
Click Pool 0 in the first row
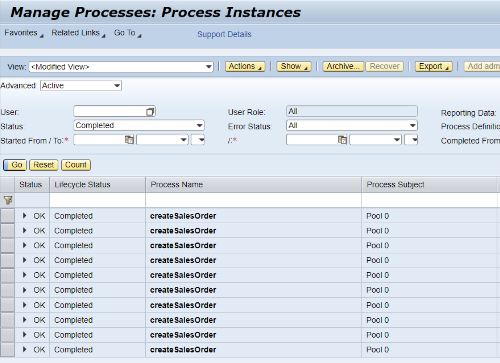click(x=378, y=216)
